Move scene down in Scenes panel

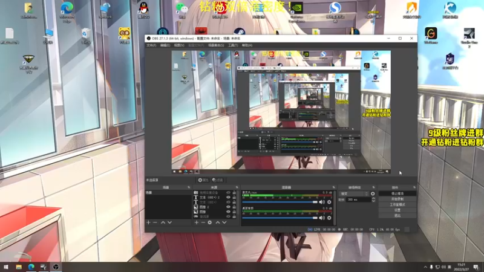(169, 222)
